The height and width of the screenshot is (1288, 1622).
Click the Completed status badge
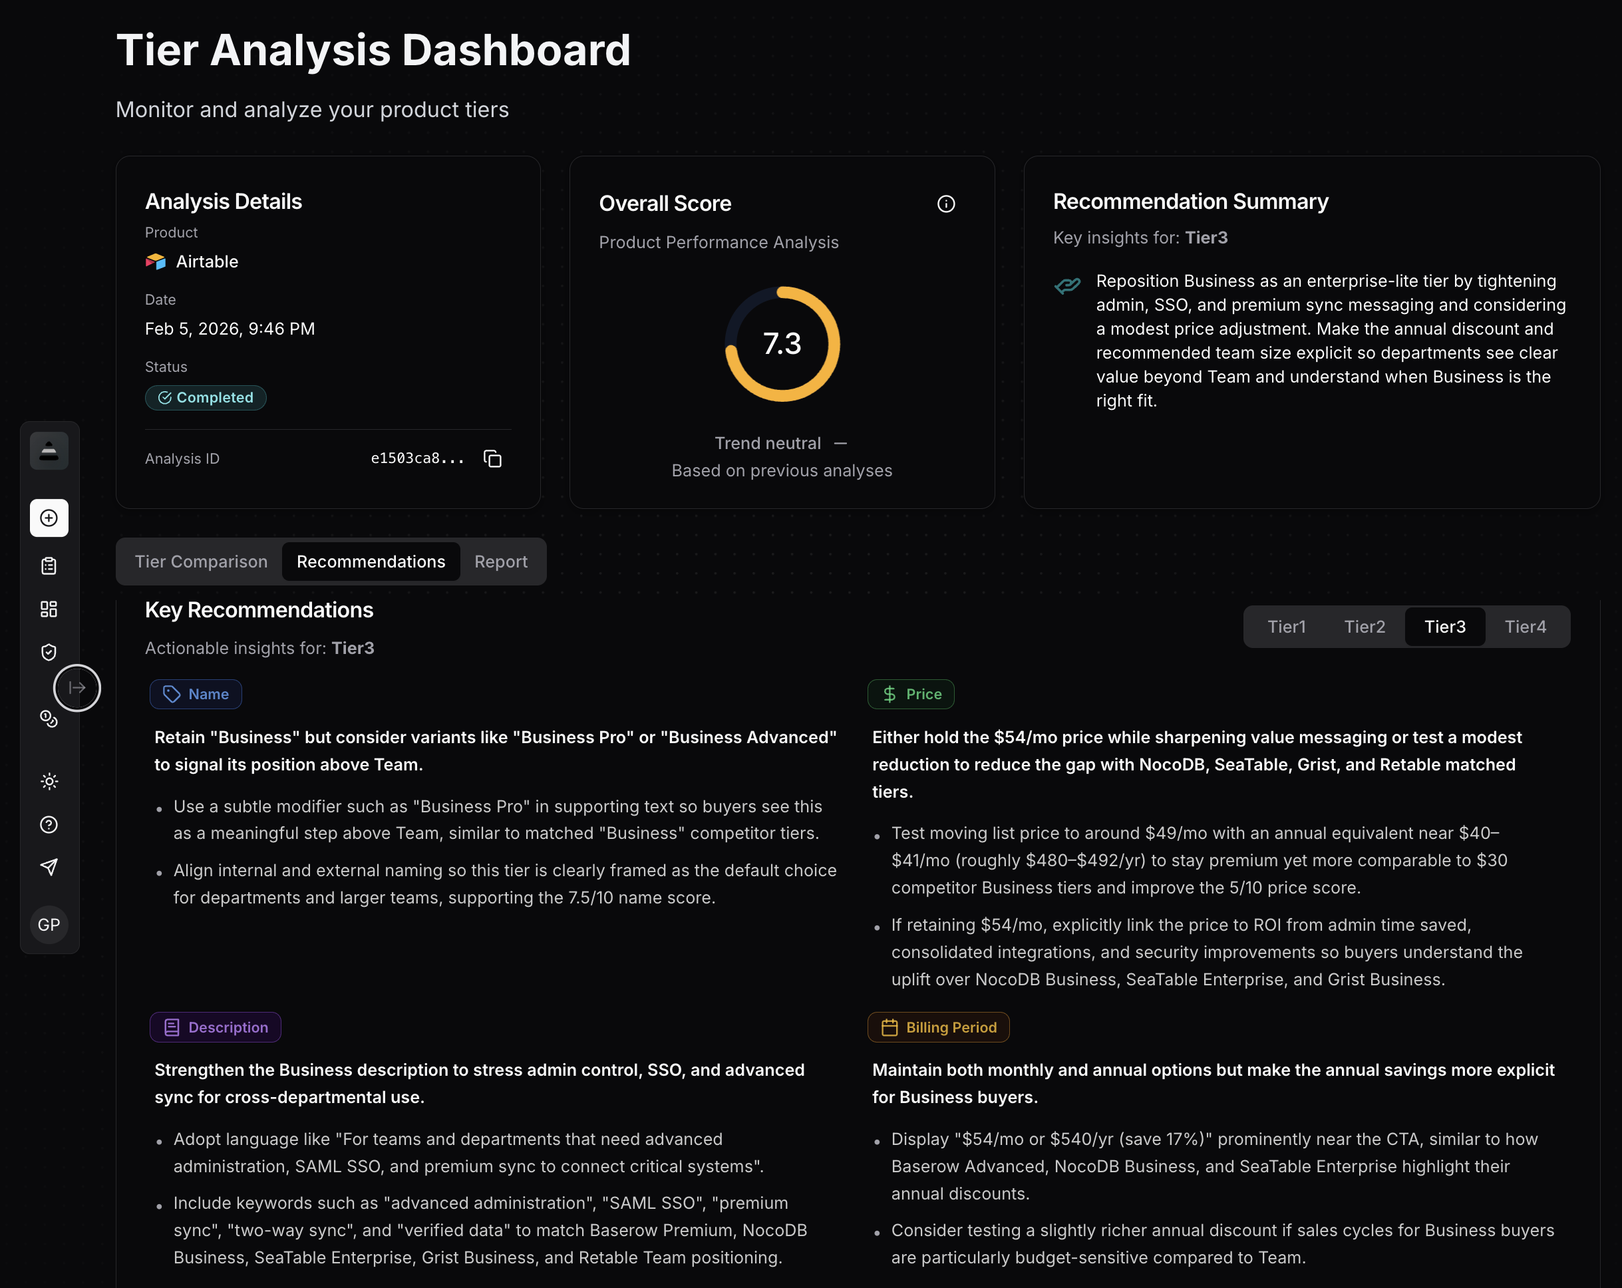pyautogui.click(x=206, y=397)
